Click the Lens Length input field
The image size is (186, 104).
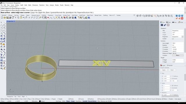pos(178,43)
